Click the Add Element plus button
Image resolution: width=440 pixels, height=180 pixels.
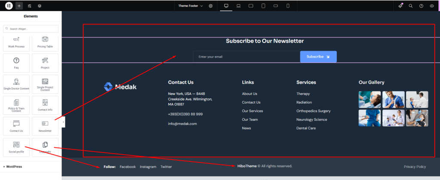point(19,6)
